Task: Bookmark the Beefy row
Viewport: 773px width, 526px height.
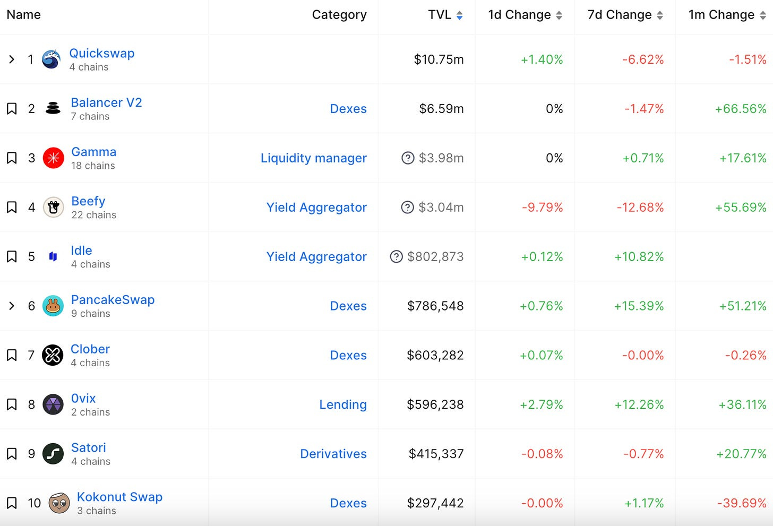Action: 12,208
